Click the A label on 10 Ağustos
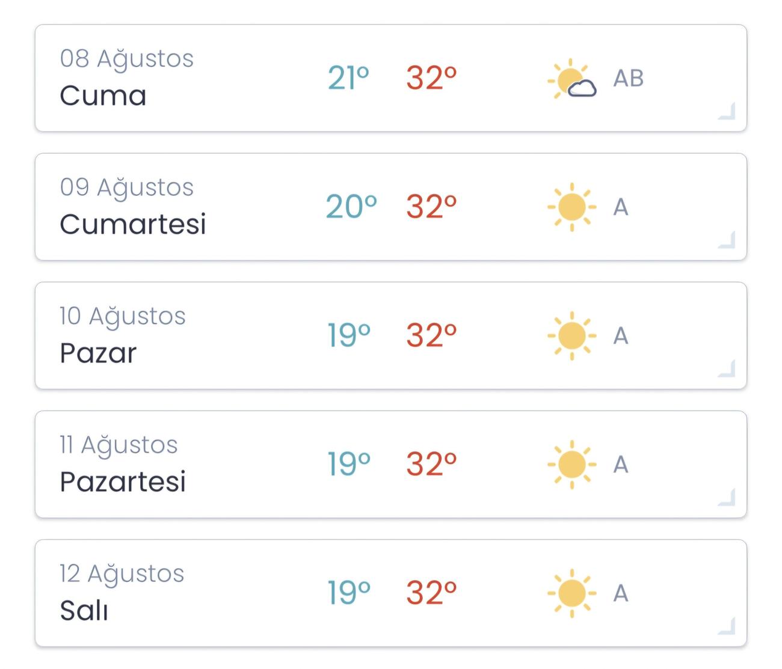782x669 pixels. (x=622, y=335)
